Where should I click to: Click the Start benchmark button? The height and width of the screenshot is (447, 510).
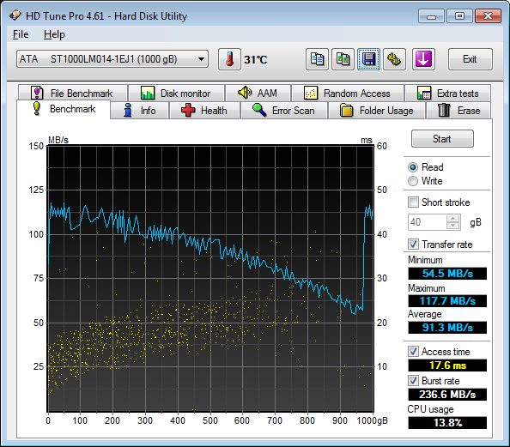[x=442, y=139]
